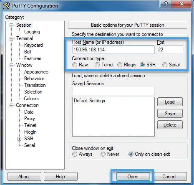
Task: Select Default Settings in sessions list
Action: (x=89, y=101)
